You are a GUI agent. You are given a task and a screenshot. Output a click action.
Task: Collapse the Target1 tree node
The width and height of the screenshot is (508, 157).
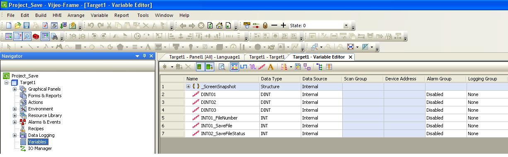(7, 82)
